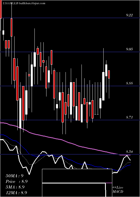Click the 8.71 price level label
Viewport: 140px width, 197px height.
pos(129,118)
